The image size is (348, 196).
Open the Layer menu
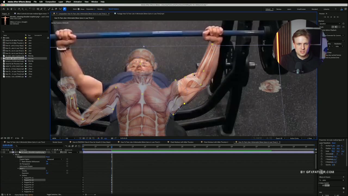point(61,2)
